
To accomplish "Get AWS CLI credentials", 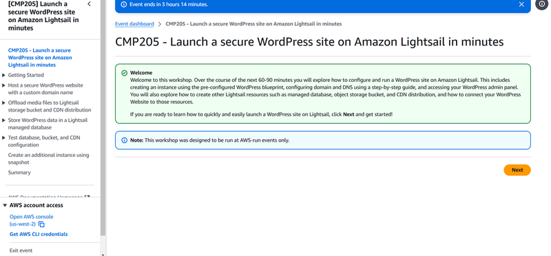I will point(39,234).
